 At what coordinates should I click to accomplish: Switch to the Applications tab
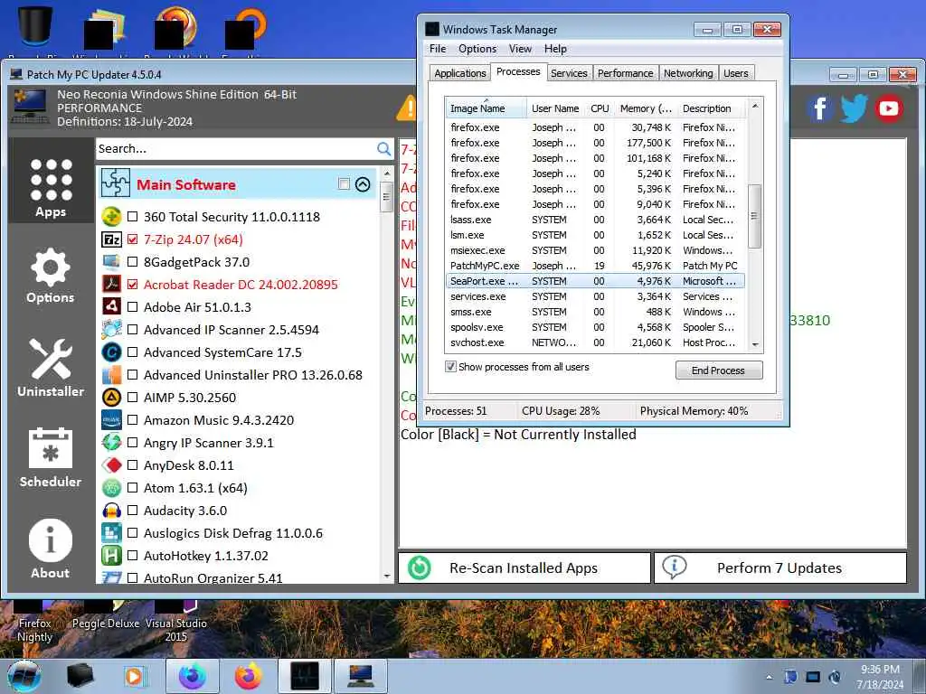[460, 73]
